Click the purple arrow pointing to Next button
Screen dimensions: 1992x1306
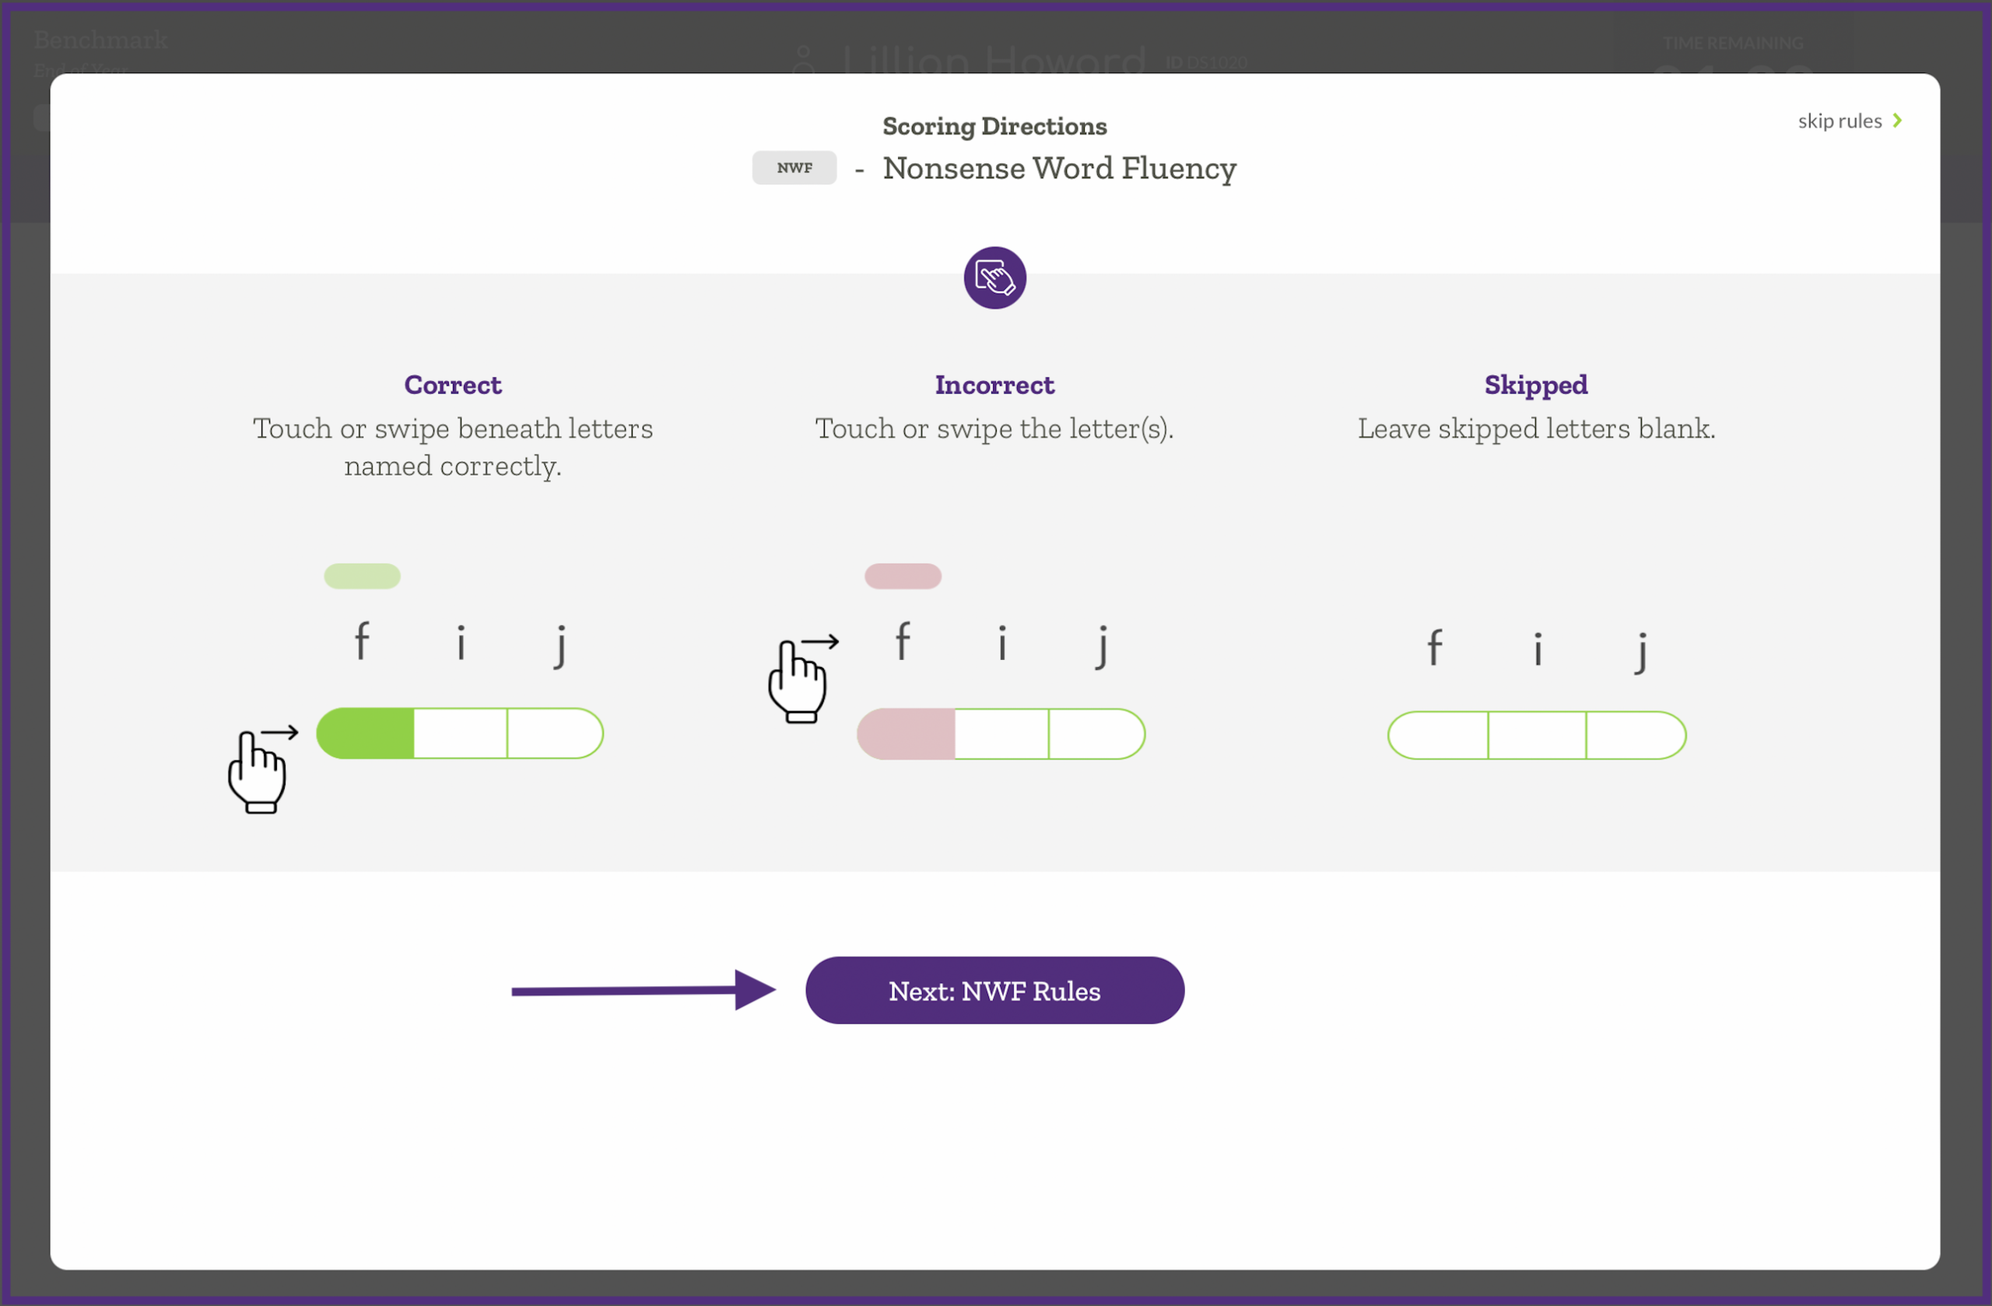644,990
